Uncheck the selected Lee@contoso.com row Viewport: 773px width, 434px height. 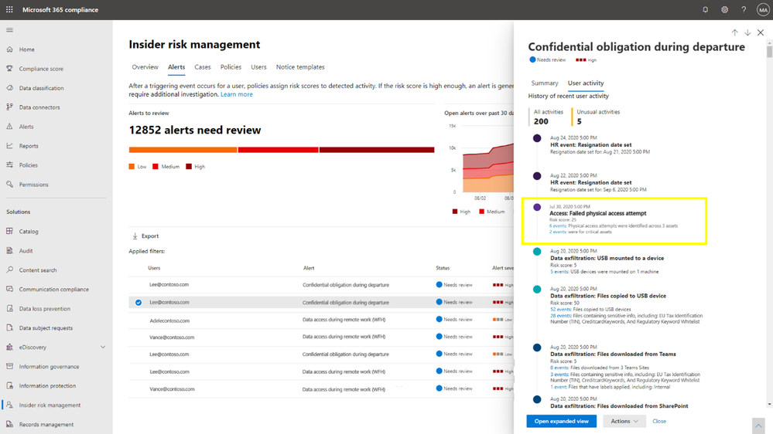pos(139,303)
